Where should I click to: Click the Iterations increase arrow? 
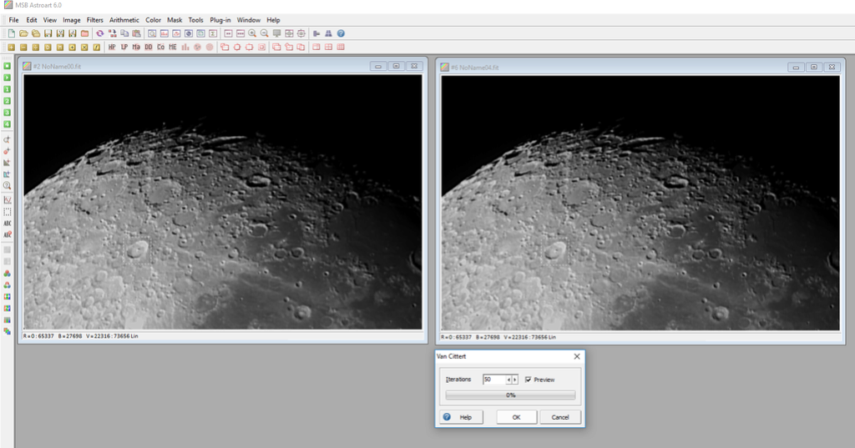coord(514,380)
